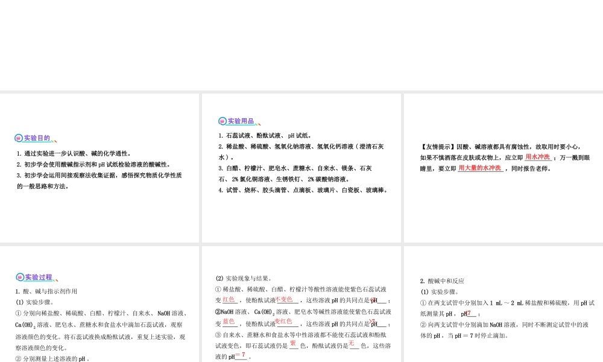Click (1) 实验步骤 under 酸、碱与指示剂作用
Image resolution: width=603 pixels, height=362 pixels.
[x=34, y=302]
